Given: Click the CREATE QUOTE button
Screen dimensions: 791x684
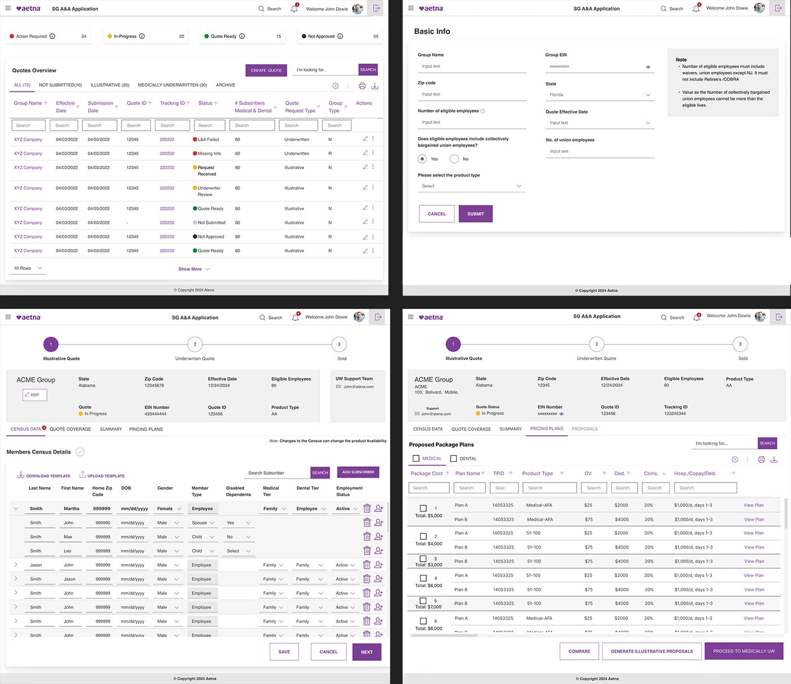Looking at the screenshot, I should click(x=266, y=70).
